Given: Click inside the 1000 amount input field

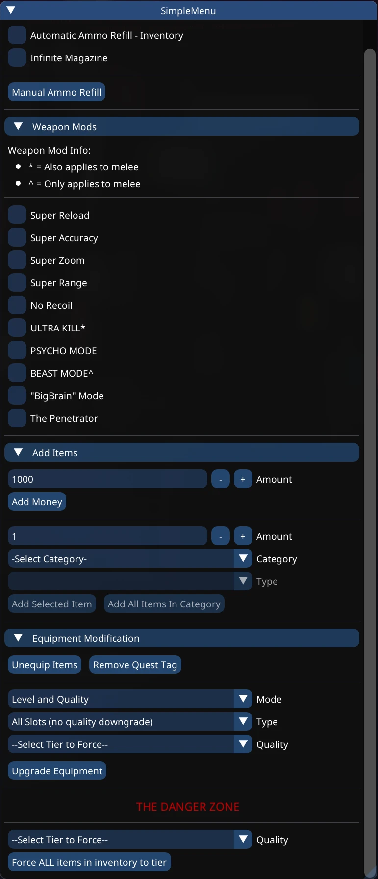Looking at the screenshot, I should coord(107,479).
